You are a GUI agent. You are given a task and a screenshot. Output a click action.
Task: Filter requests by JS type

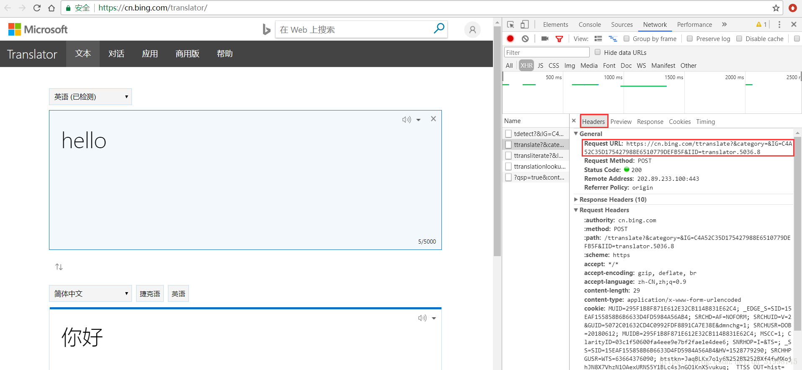541,65
